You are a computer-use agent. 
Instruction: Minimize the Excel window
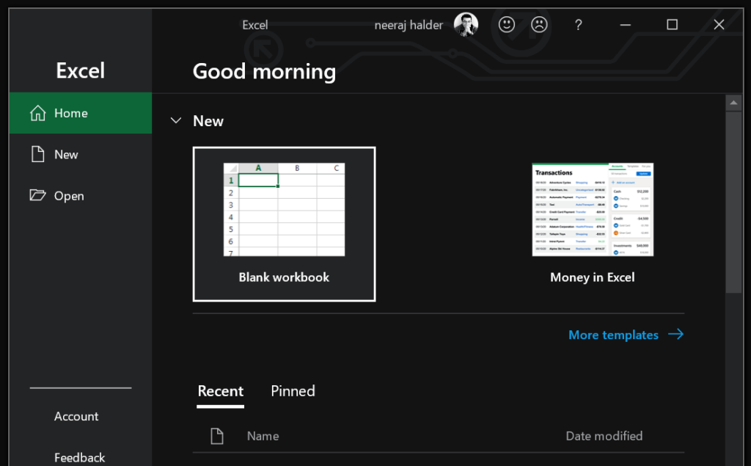(625, 24)
